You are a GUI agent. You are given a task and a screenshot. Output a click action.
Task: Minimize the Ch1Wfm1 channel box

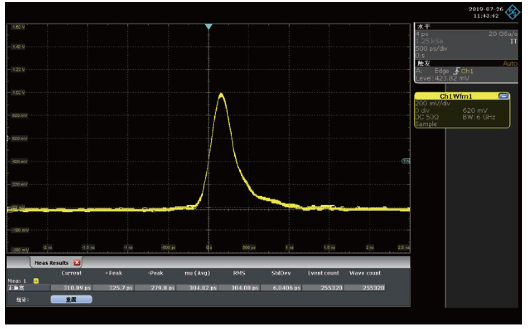click(x=503, y=96)
